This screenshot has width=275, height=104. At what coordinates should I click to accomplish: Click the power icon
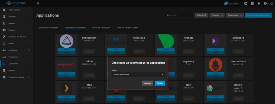tap(272, 3)
